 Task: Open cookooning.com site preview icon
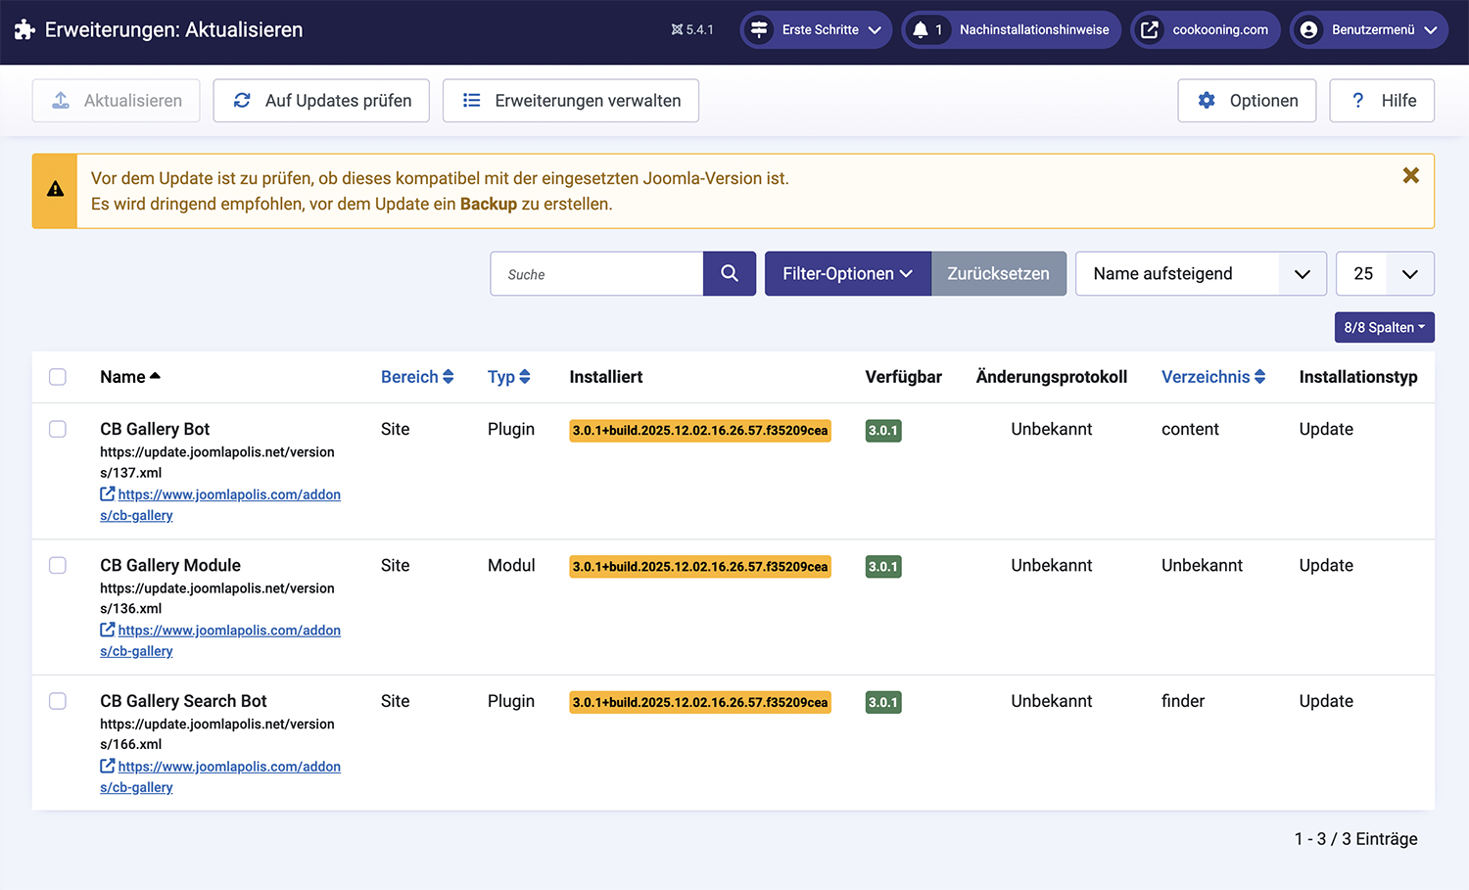click(x=1150, y=30)
